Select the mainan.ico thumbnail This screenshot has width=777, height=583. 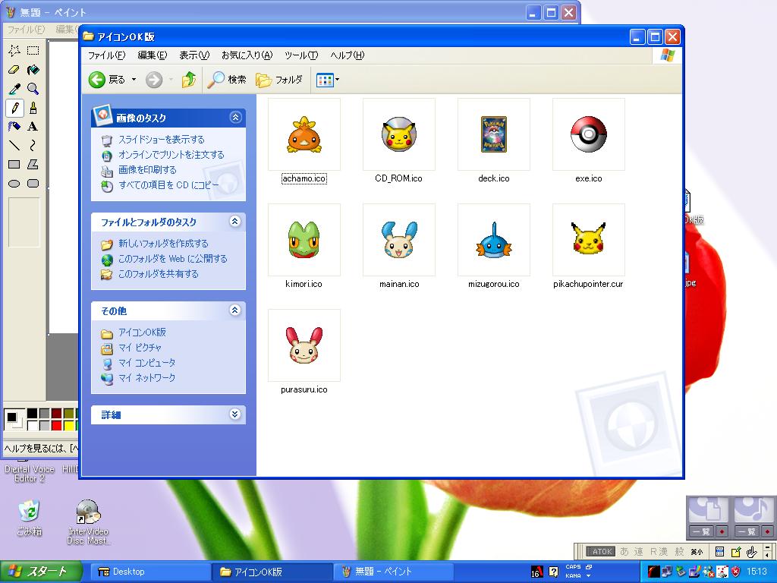click(x=399, y=240)
